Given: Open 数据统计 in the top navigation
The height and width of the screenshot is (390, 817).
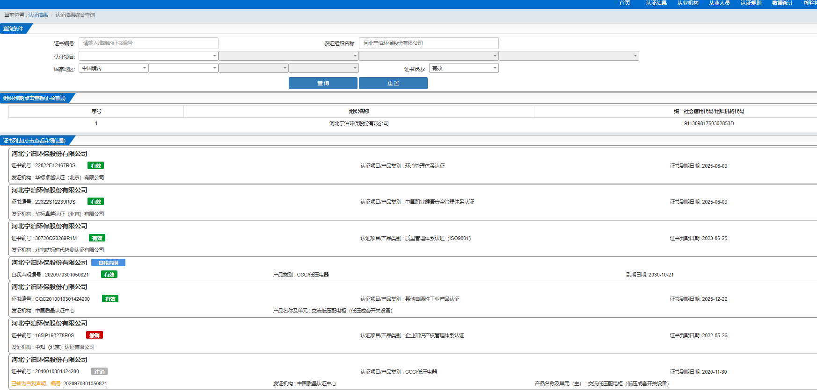Looking at the screenshot, I should point(782,3).
